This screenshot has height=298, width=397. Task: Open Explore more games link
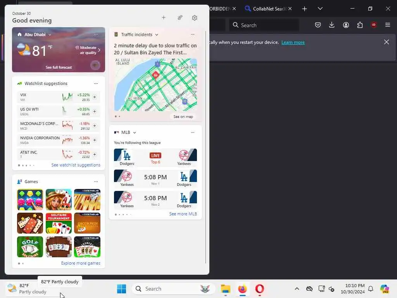81,263
